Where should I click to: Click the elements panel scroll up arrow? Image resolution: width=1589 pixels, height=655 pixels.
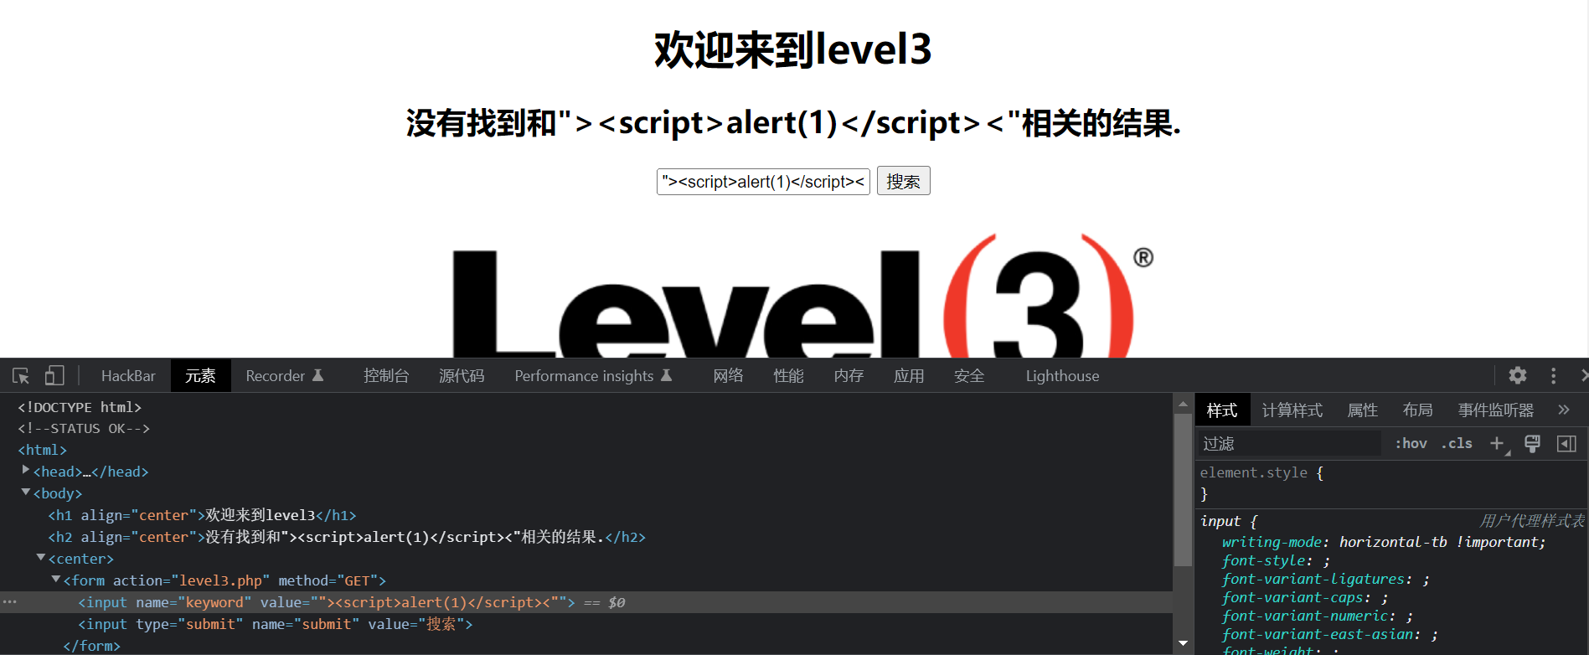[x=1183, y=404]
